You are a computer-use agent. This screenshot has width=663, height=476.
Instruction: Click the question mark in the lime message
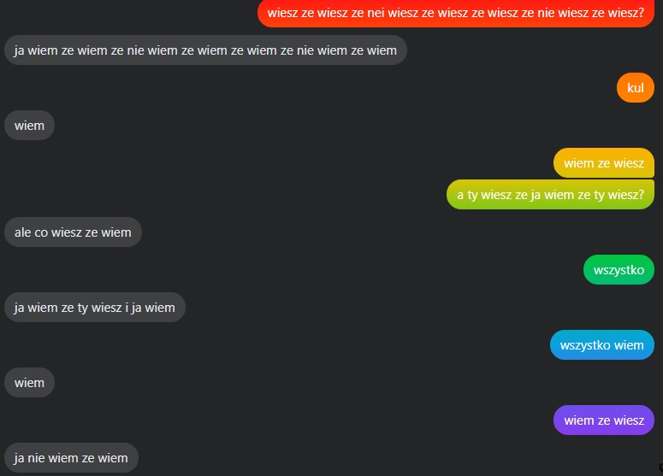(x=641, y=195)
